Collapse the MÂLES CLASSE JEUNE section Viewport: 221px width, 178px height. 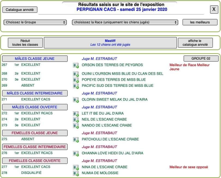pos(35,59)
